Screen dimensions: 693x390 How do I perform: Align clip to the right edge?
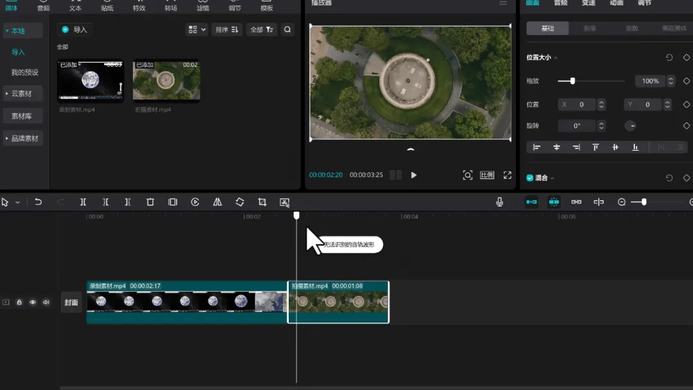pyautogui.click(x=576, y=147)
